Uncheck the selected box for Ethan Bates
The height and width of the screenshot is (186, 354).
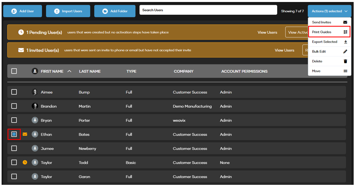14,134
